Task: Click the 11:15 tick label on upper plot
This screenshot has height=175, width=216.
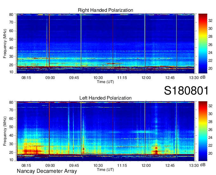Action: pyautogui.click(x=122, y=78)
